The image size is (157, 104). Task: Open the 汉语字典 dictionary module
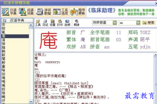(9, 12)
